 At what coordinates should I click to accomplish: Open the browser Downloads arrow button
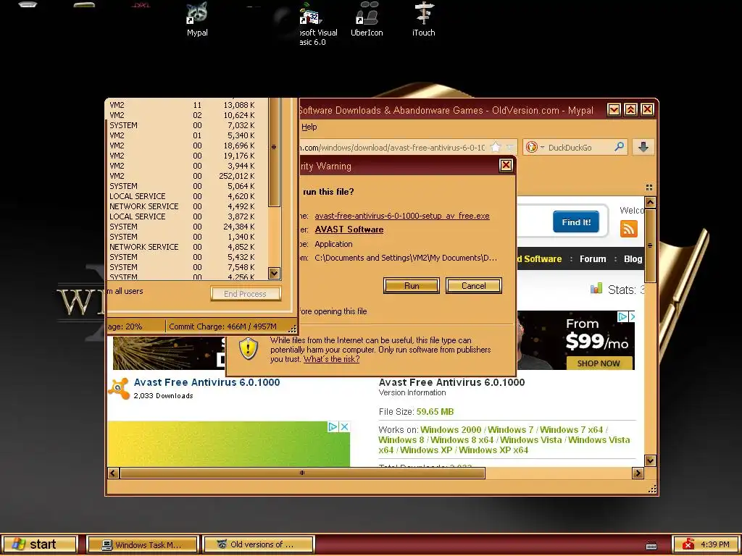643,147
